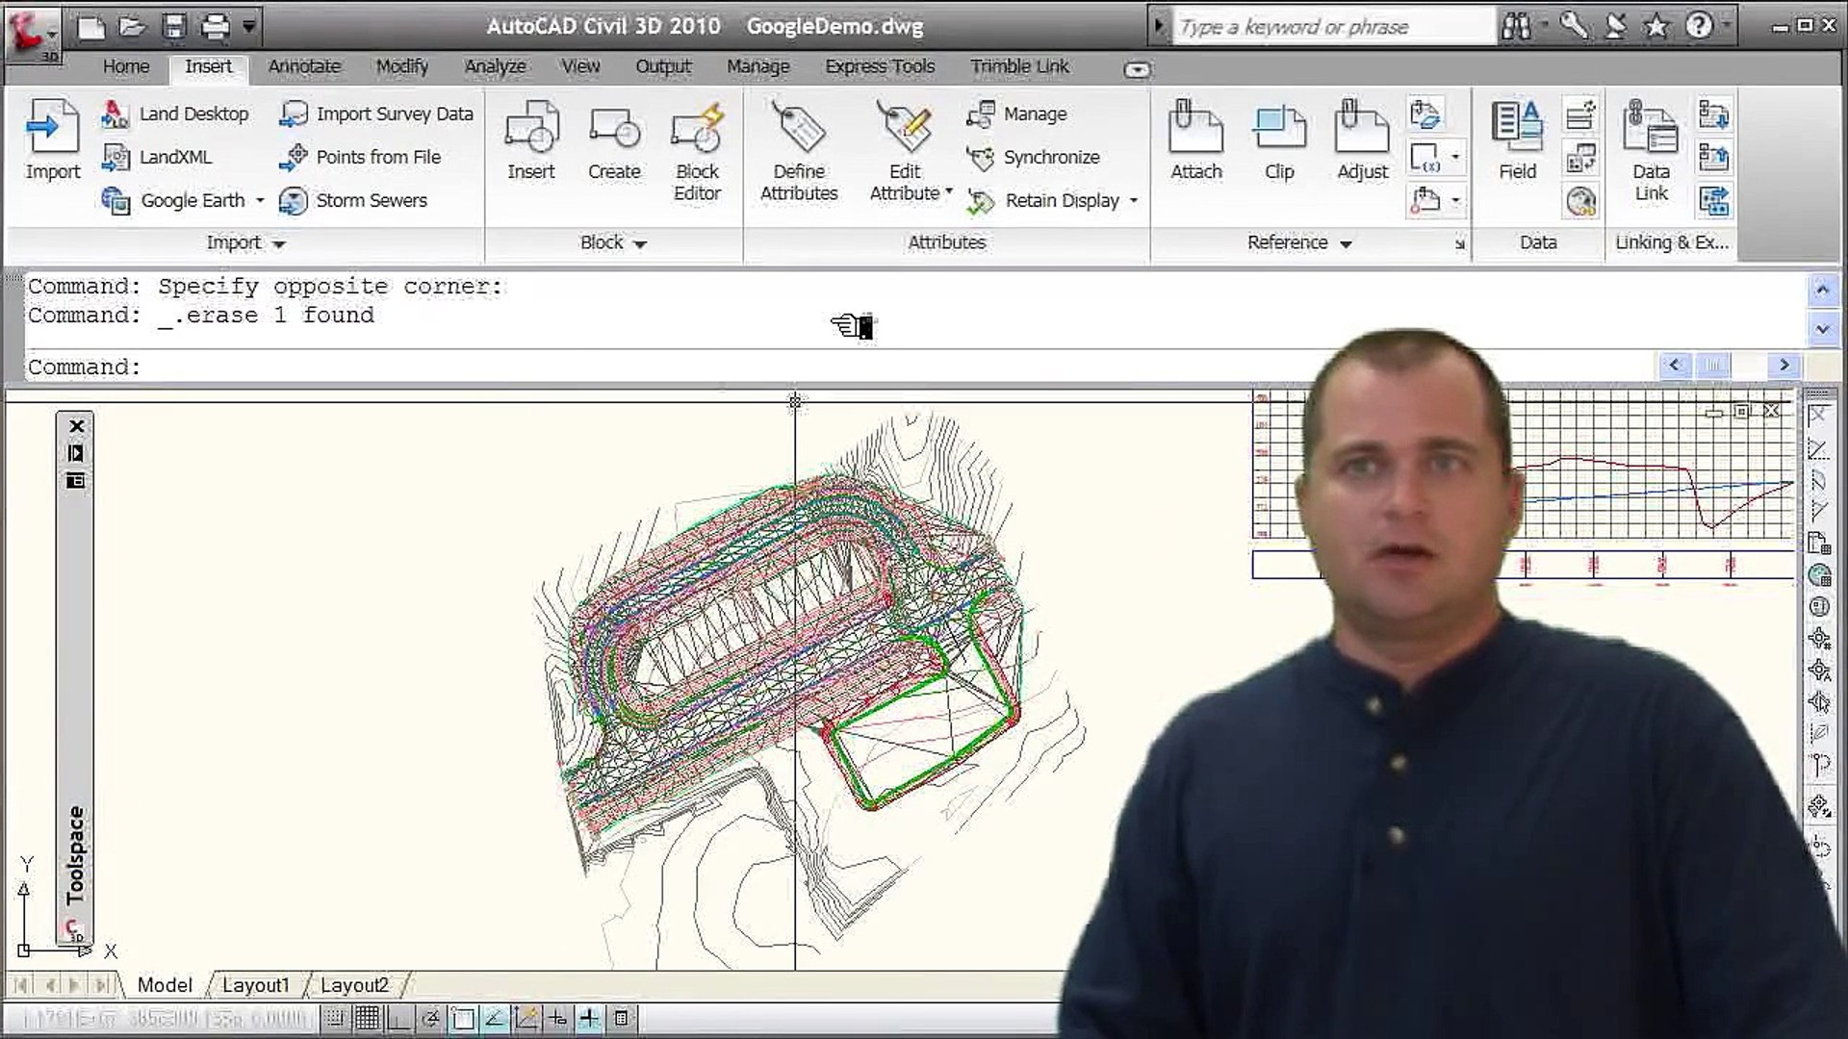Screen dimensions: 1848x1039
Task: Click the Storm Sewers import icon
Action: coord(293,200)
